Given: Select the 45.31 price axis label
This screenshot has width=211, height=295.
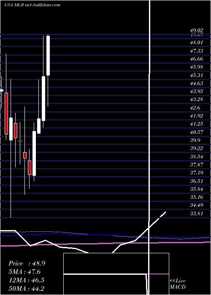Looking at the screenshot, I should pos(196,75).
